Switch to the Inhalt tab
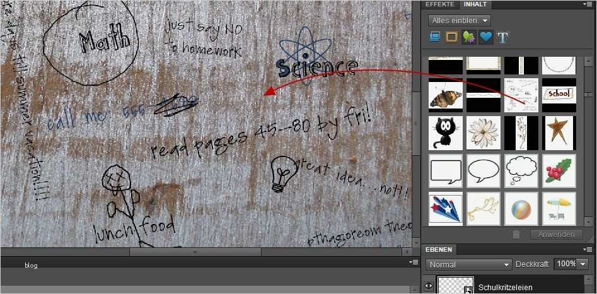The image size is (597, 294). click(x=475, y=4)
